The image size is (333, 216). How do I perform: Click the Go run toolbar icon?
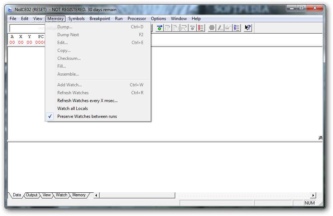pos(160,28)
